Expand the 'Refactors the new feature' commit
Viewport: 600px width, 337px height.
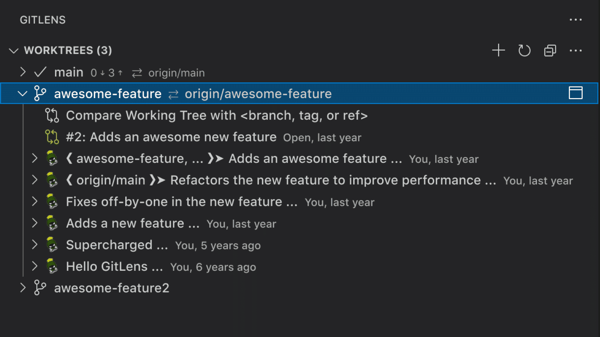(x=34, y=180)
